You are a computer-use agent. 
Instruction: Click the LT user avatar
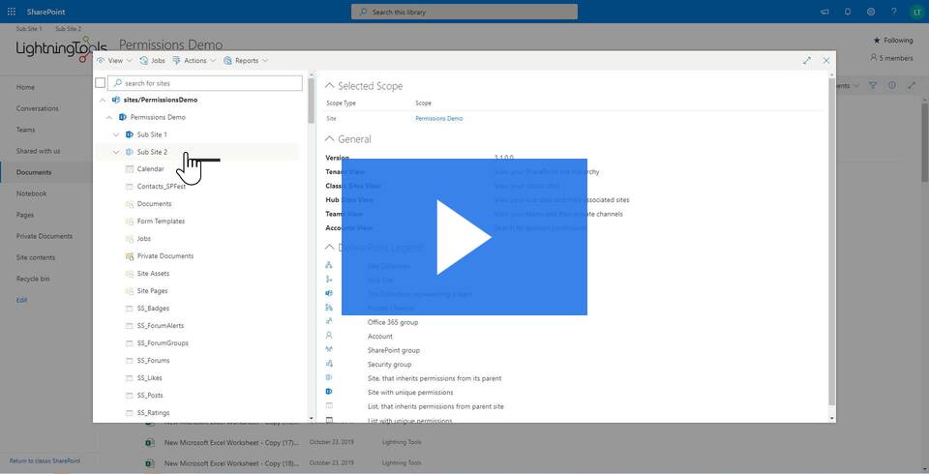point(916,12)
